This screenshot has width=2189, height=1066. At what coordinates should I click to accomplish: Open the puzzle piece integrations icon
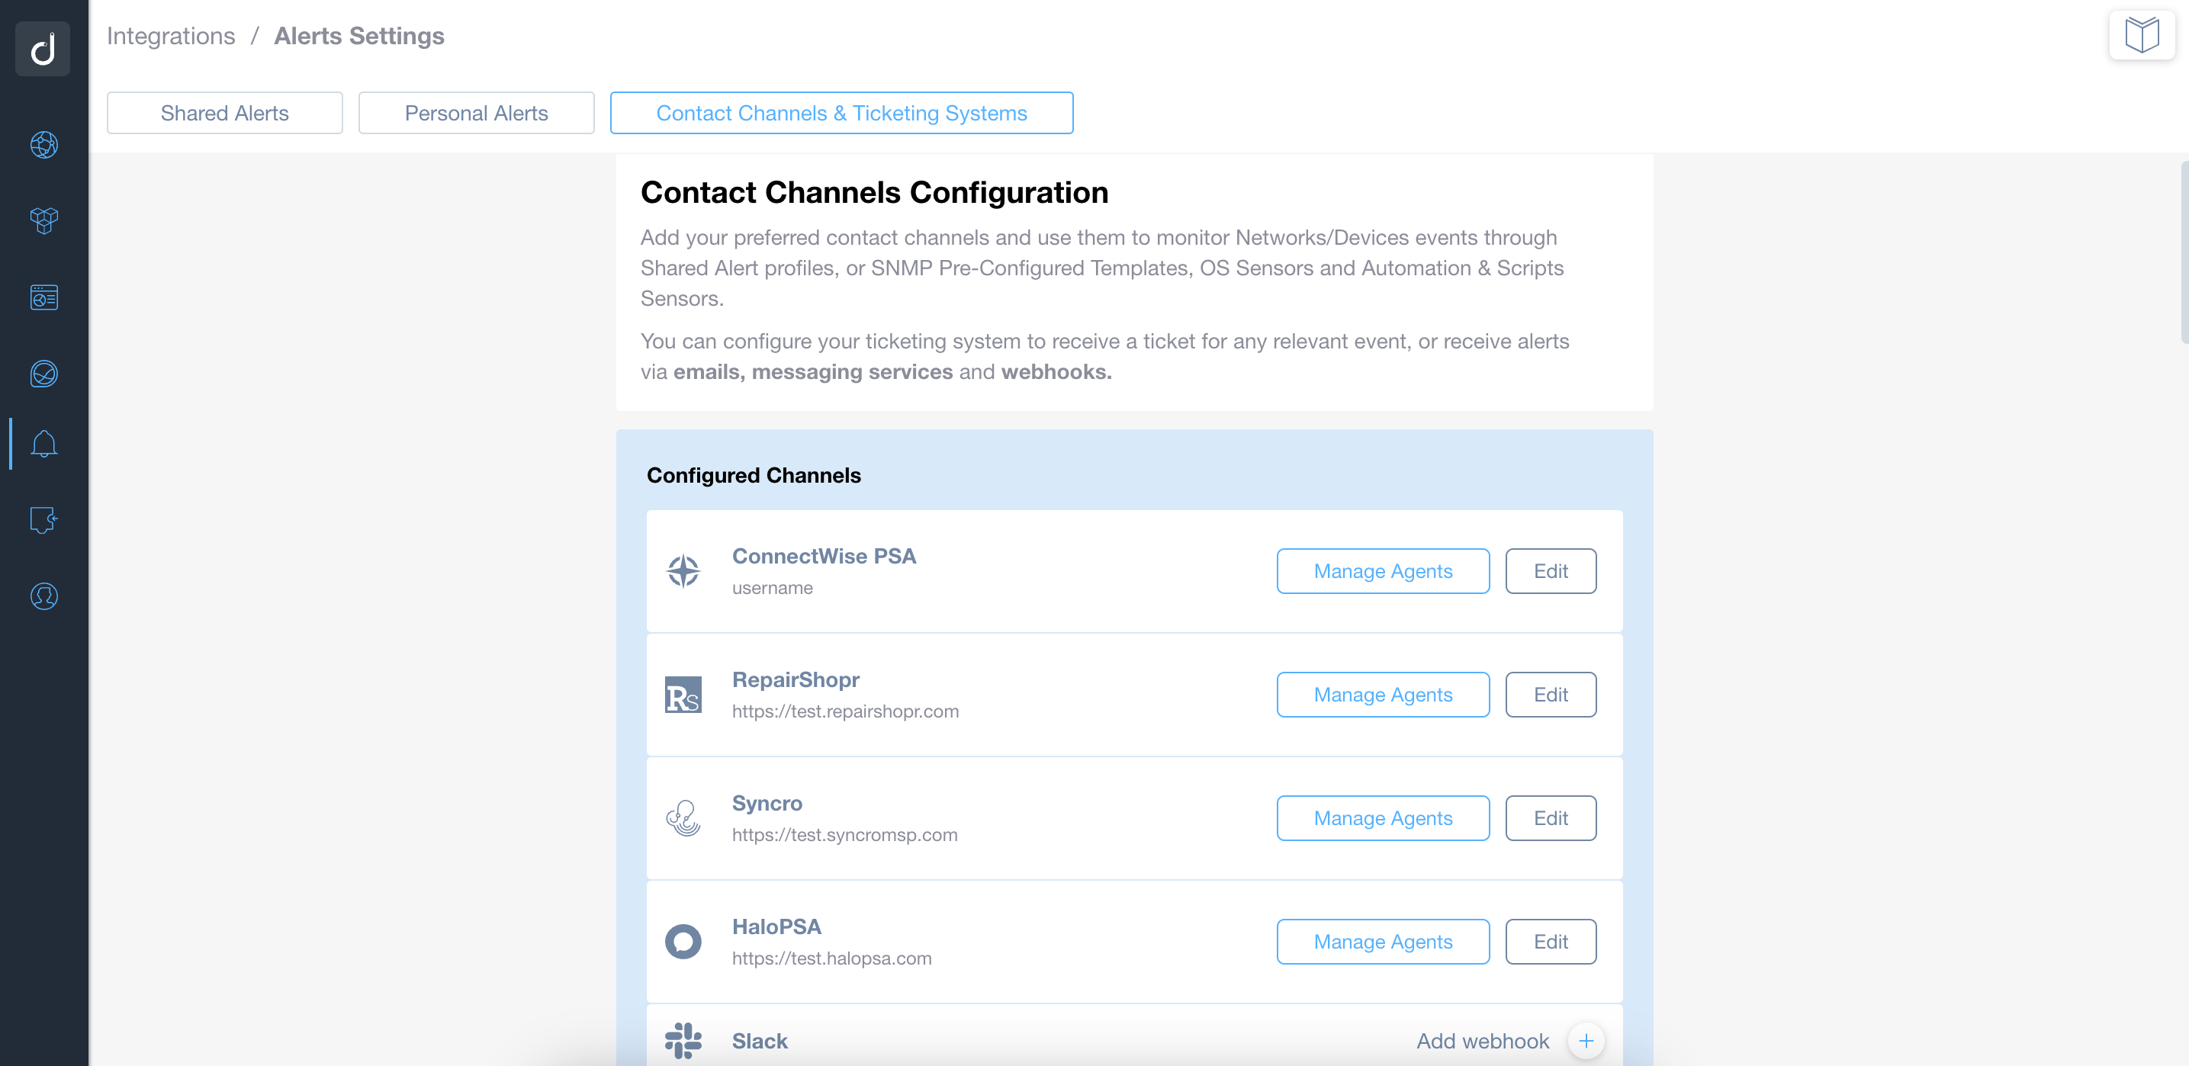point(44,520)
